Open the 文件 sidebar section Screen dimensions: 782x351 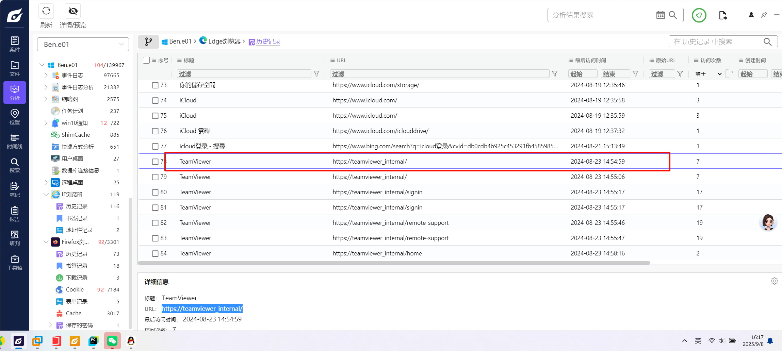pos(15,68)
